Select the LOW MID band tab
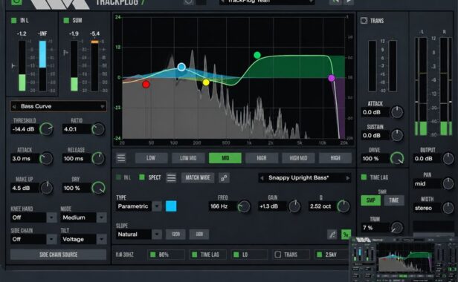 (188, 158)
